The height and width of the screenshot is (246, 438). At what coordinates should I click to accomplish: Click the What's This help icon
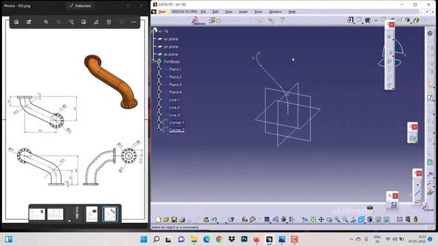pyautogui.click(x=231, y=220)
